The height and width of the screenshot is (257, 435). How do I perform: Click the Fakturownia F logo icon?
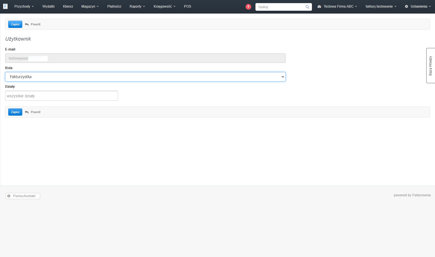pyautogui.click(x=5, y=6)
